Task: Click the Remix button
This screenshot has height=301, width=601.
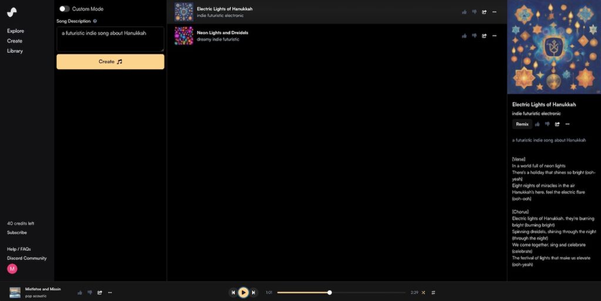Action: click(x=522, y=124)
